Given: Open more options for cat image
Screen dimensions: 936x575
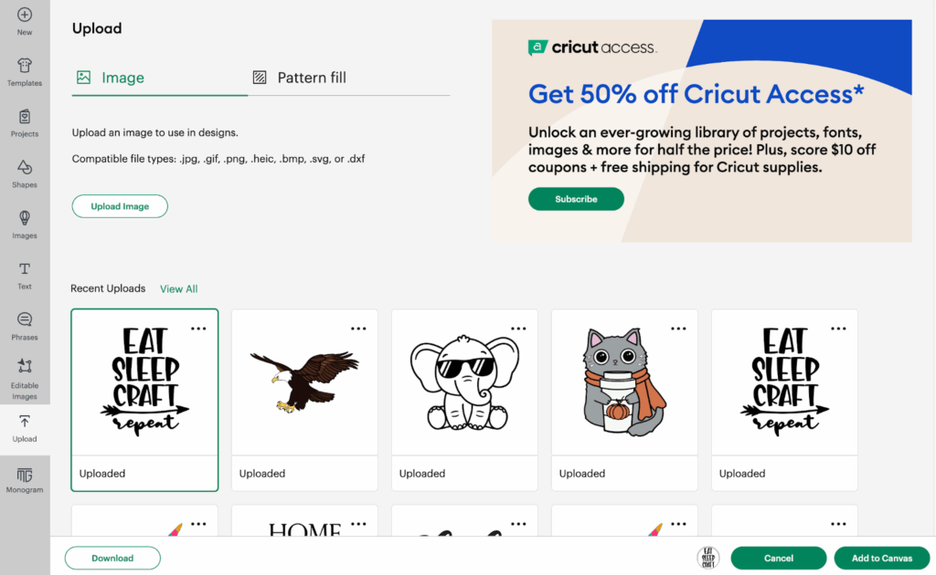Looking at the screenshot, I should pos(678,329).
